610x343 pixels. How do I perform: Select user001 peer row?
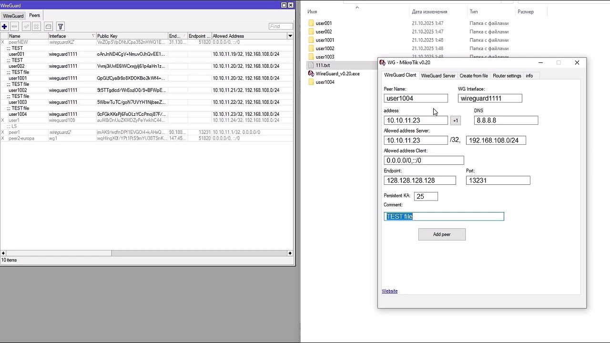pos(146,54)
